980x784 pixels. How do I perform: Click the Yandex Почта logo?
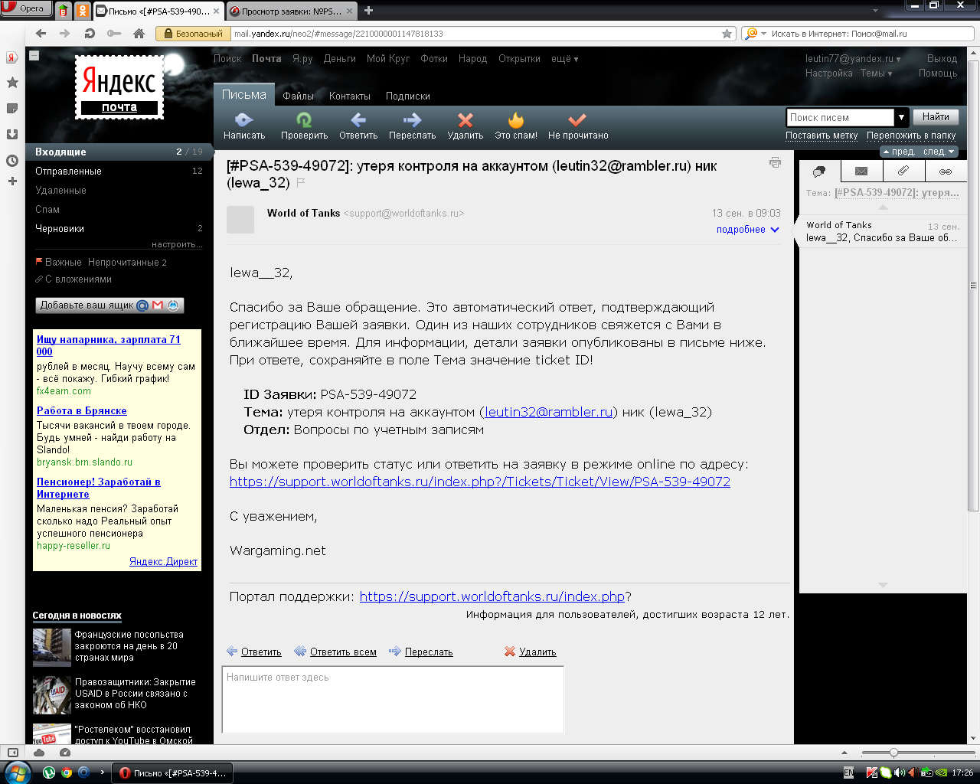(x=119, y=87)
